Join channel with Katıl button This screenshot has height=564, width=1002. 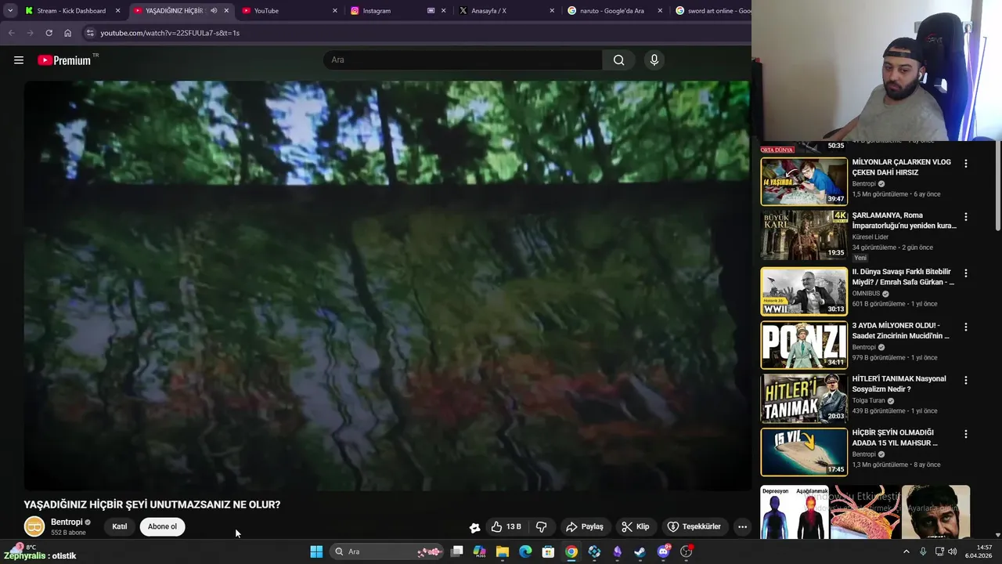pyautogui.click(x=119, y=526)
